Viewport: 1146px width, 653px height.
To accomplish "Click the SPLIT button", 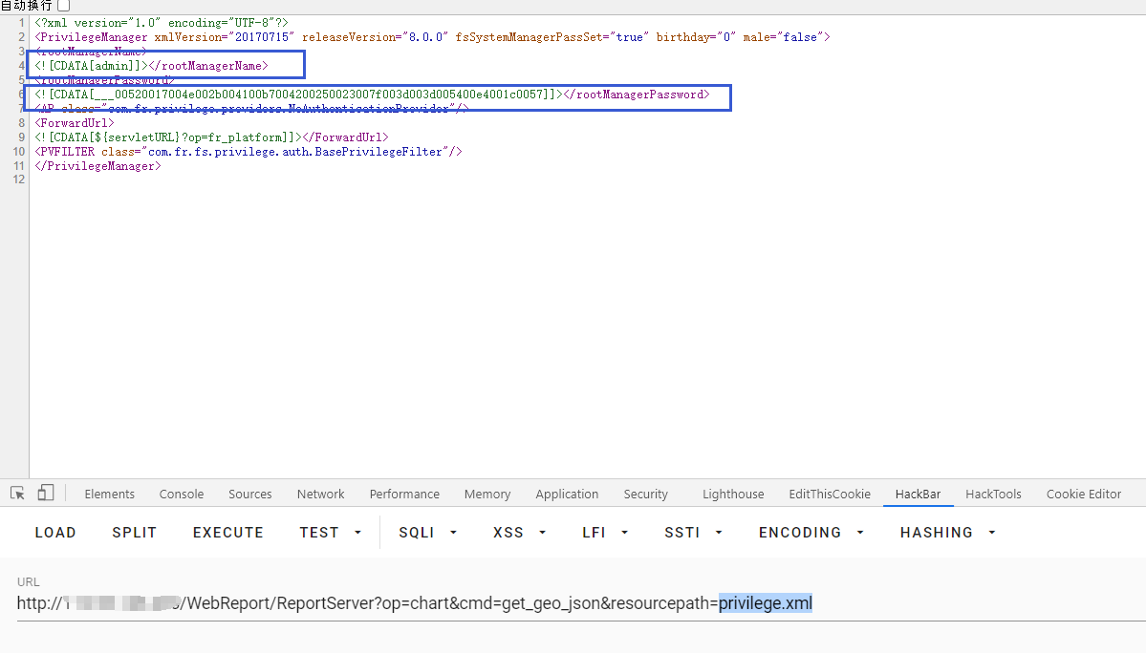I will tap(134, 533).
